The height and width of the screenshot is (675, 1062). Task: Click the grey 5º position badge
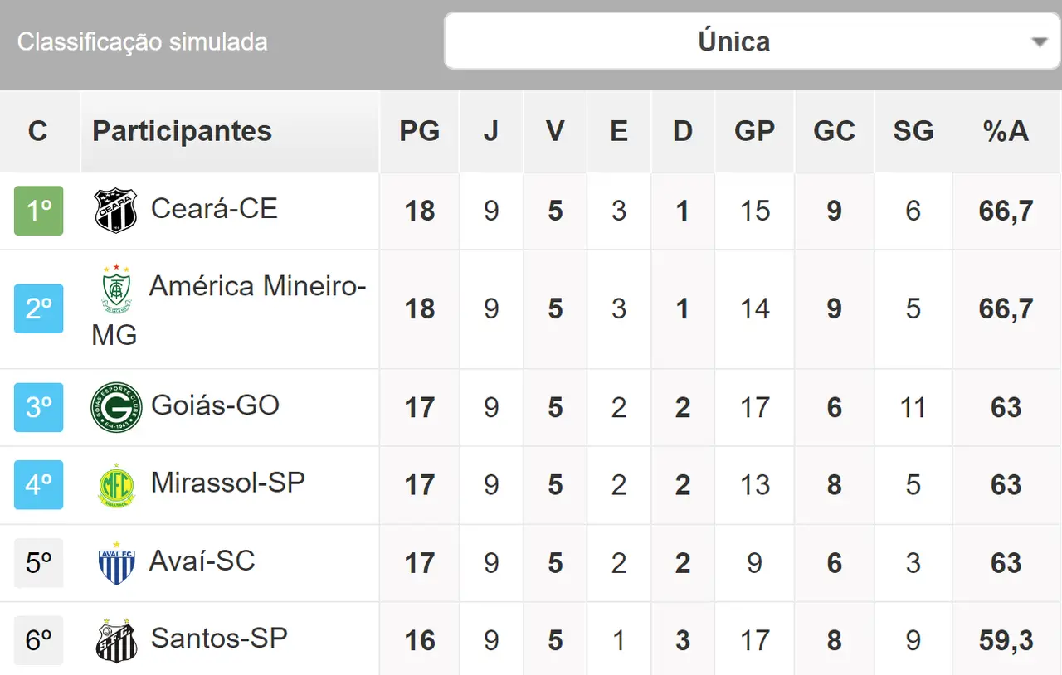click(x=38, y=563)
